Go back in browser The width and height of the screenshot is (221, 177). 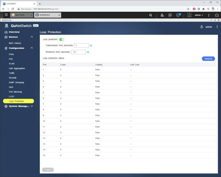click(x=3, y=9)
